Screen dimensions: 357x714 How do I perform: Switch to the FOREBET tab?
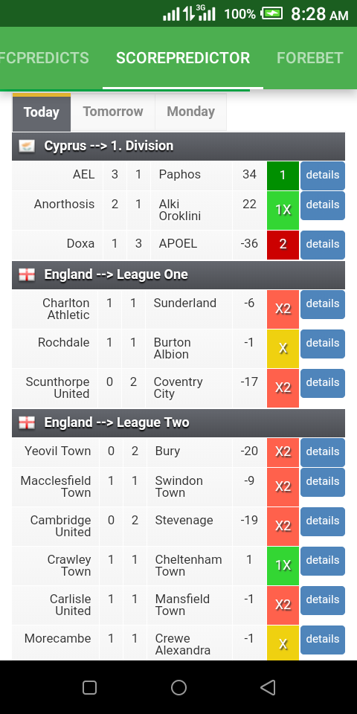(x=309, y=58)
